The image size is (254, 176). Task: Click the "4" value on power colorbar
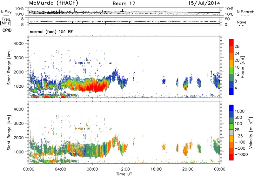[x=236, y=88]
